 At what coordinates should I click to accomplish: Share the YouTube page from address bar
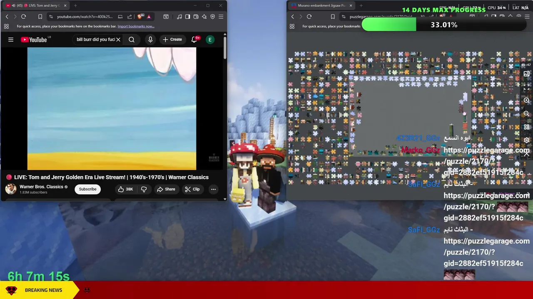coord(130,17)
